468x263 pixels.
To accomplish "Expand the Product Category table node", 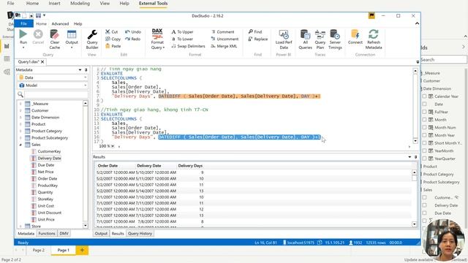I will pos(20,131).
